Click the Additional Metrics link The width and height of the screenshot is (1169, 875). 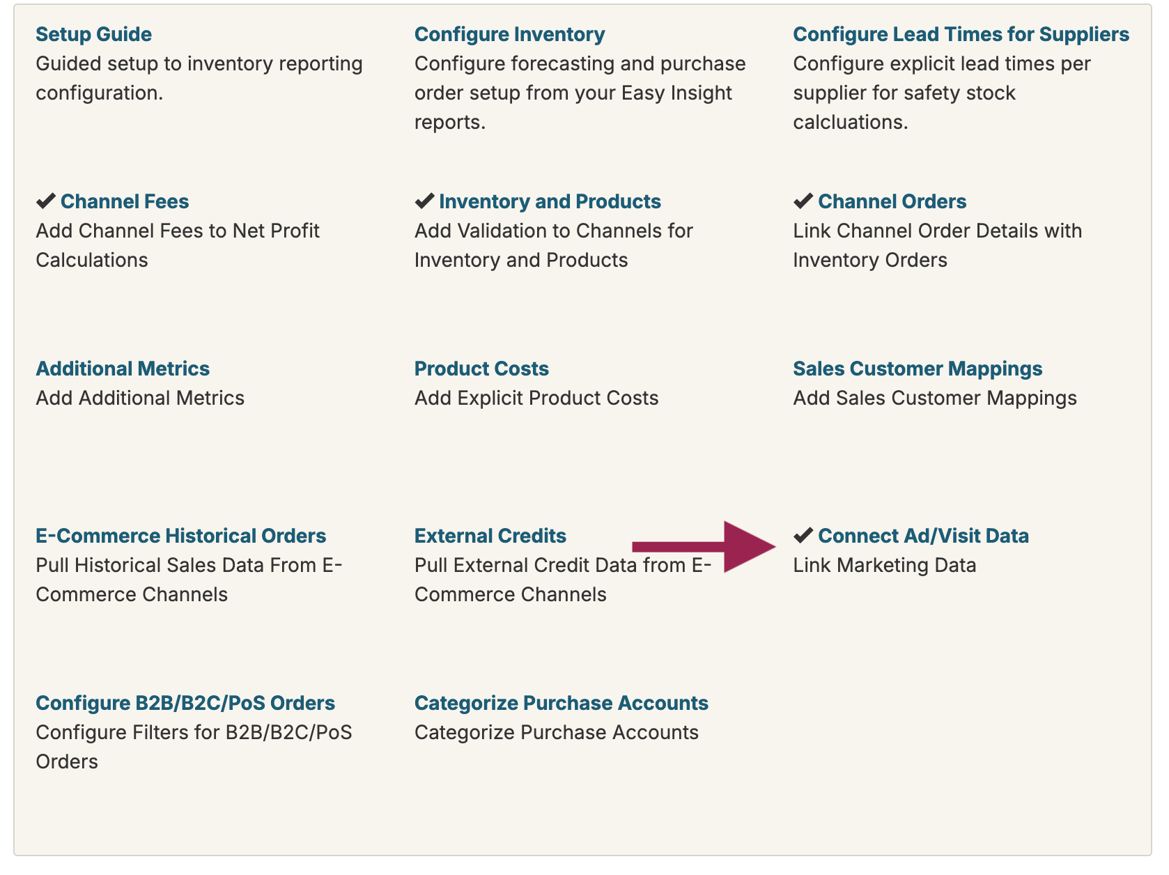coord(123,369)
